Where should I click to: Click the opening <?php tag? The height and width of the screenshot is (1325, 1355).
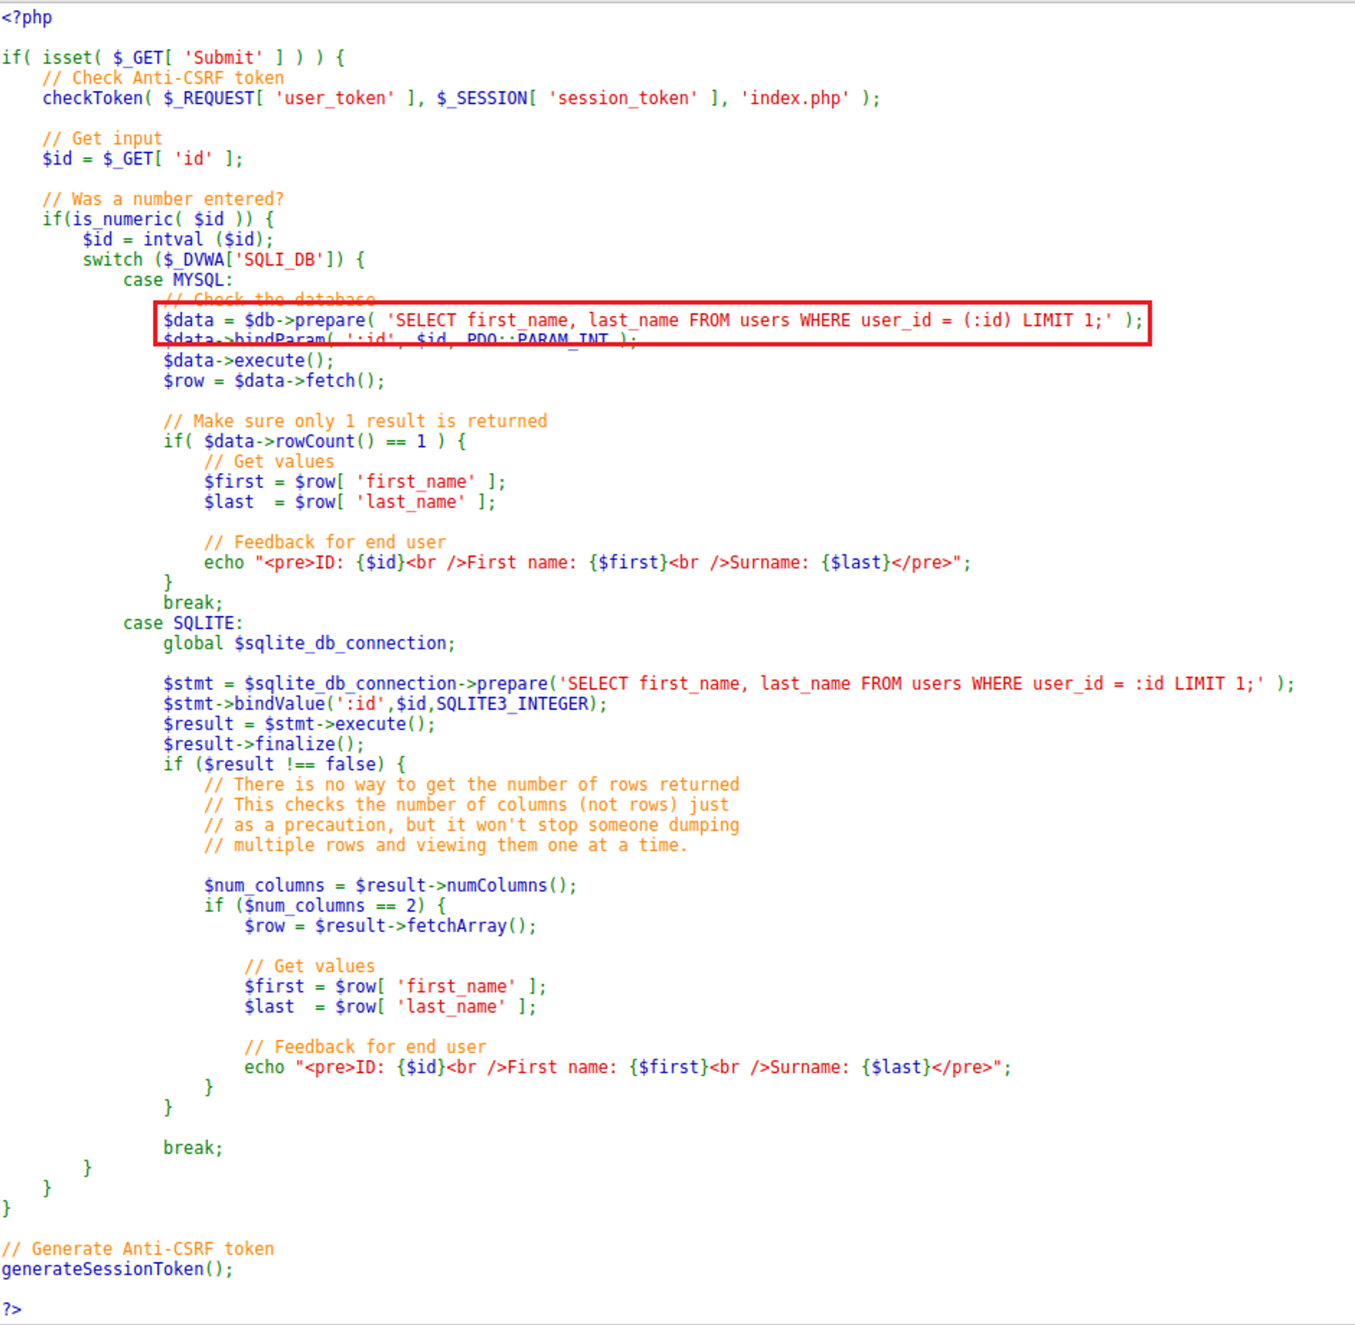click(26, 18)
